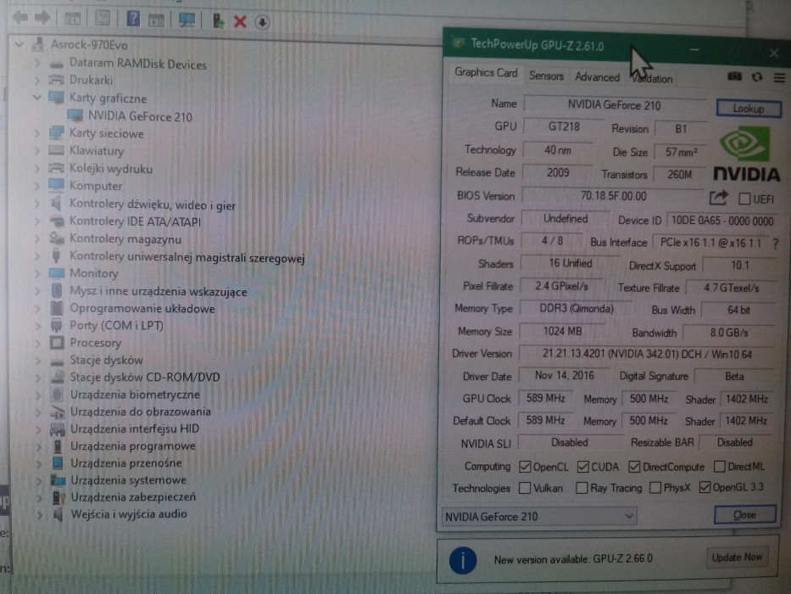Screen dimensions: 791x594
Task: Take a GPU-Z screenshot with the camera icon
Action: tap(734, 76)
